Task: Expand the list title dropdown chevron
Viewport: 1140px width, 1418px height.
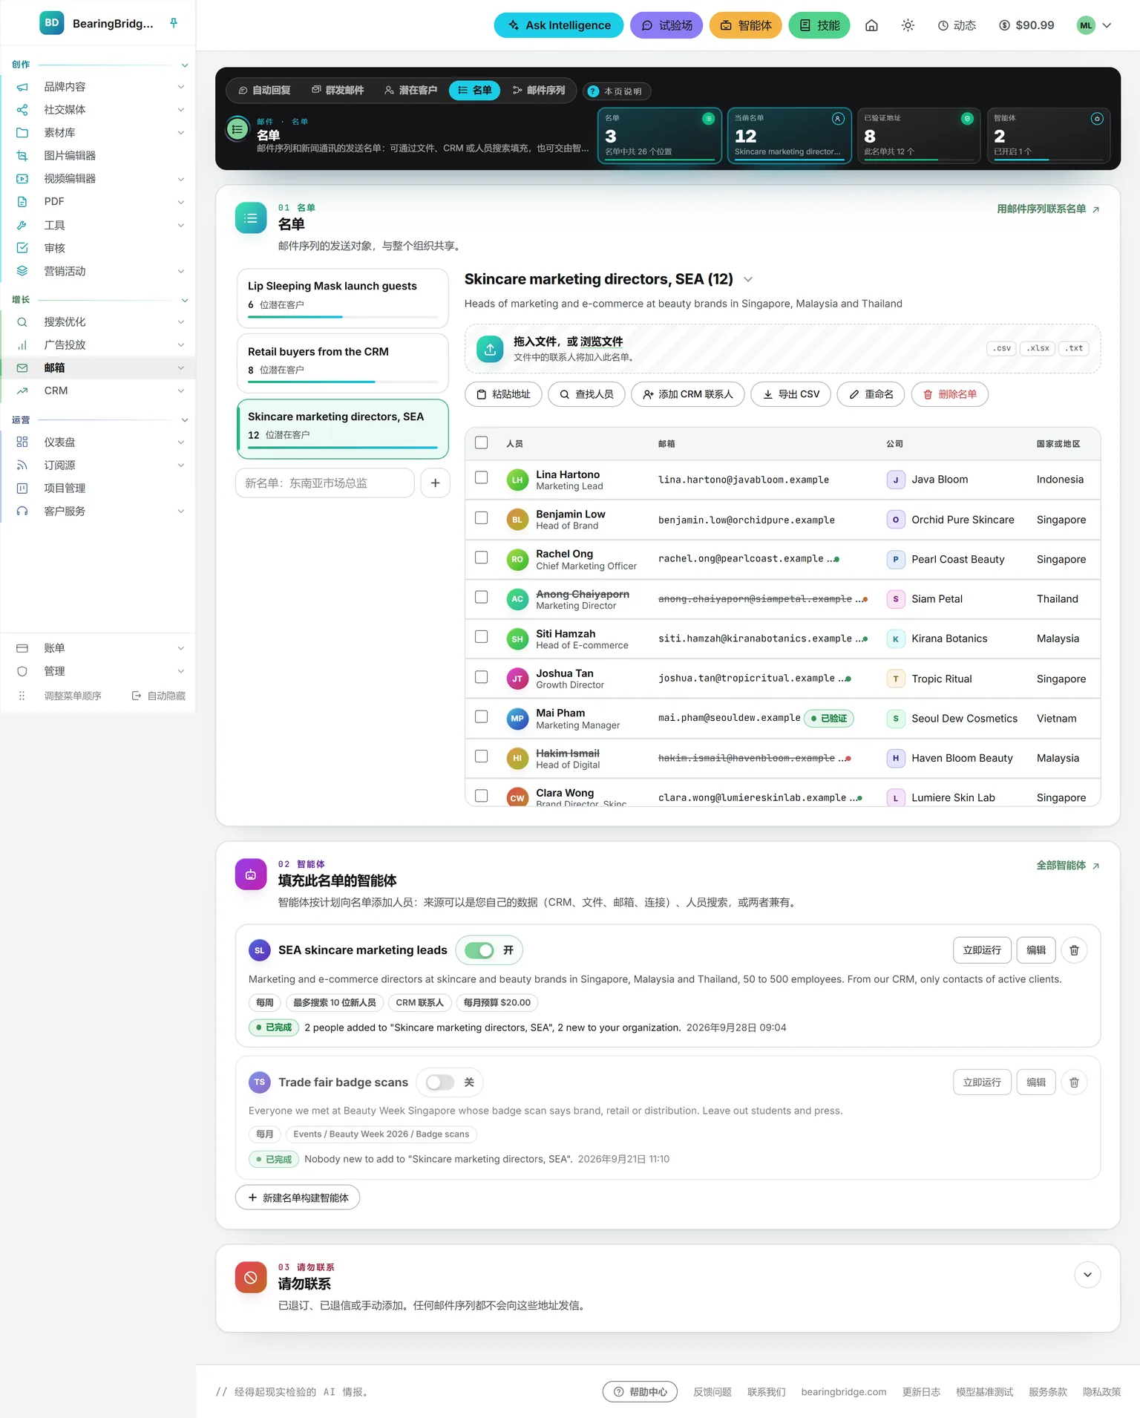Action: (748, 280)
